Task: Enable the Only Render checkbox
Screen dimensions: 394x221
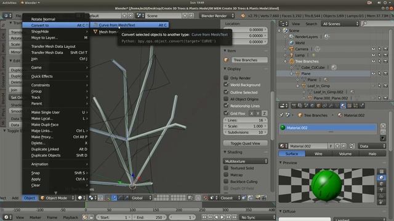Action: 226,78
